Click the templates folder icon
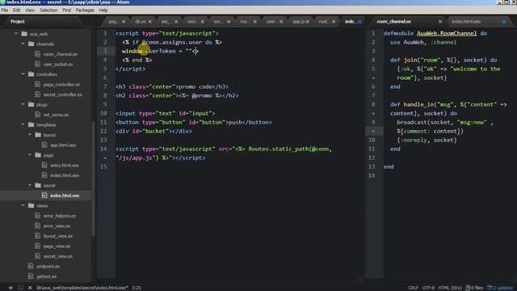The image size is (517, 291). [x=32, y=124]
